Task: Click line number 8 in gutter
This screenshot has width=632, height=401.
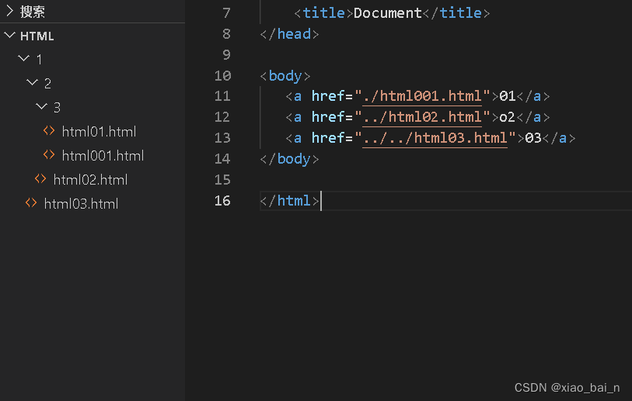Action: point(226,34)
